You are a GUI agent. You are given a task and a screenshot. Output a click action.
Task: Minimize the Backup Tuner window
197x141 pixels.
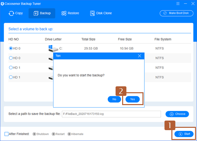click(186, 4)
